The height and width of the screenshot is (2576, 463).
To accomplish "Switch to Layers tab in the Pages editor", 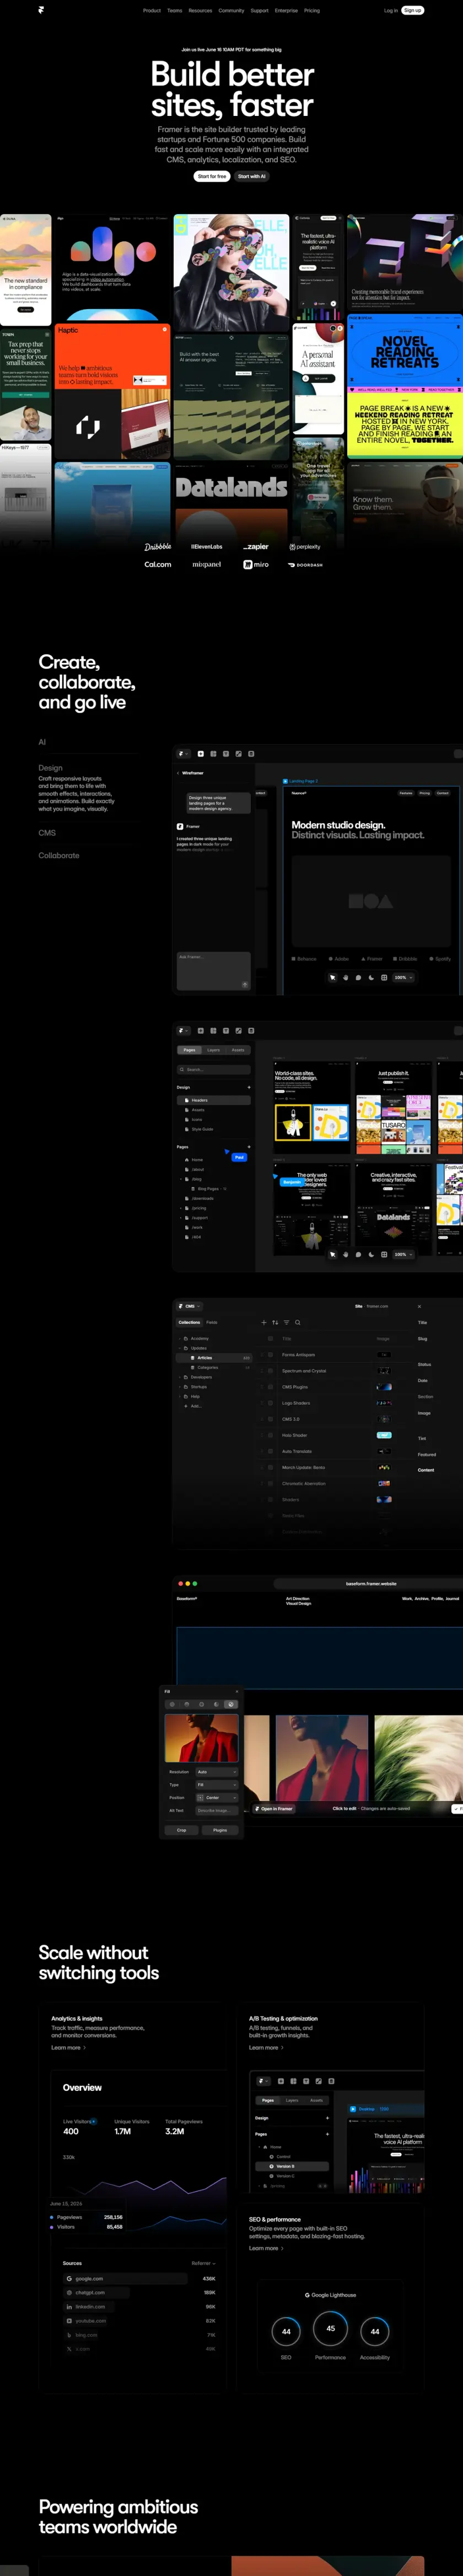I will click(x=213, y=1050).
